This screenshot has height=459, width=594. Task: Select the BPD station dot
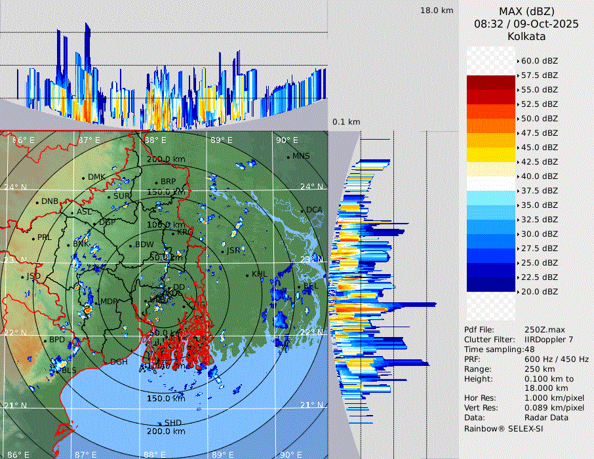pos(45,340)
